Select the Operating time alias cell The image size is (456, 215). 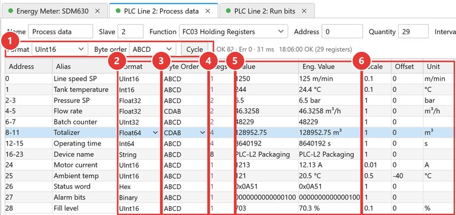click(84, 144)
